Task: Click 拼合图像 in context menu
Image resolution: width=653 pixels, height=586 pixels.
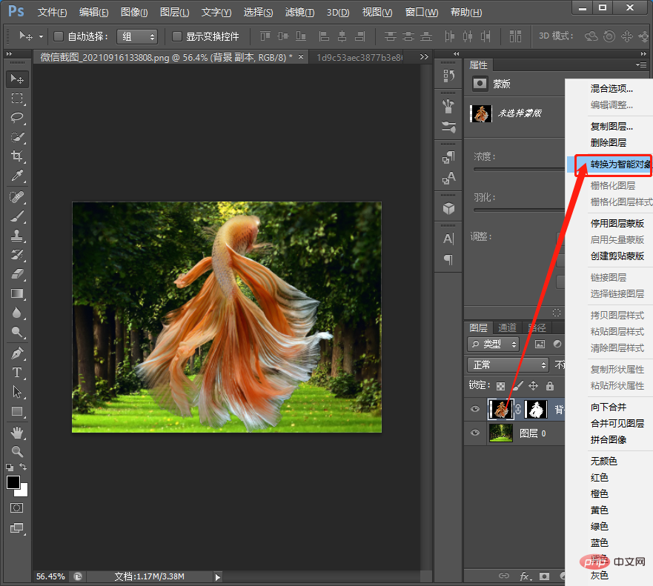Action: pyautogui.click(x=608, y=439)
